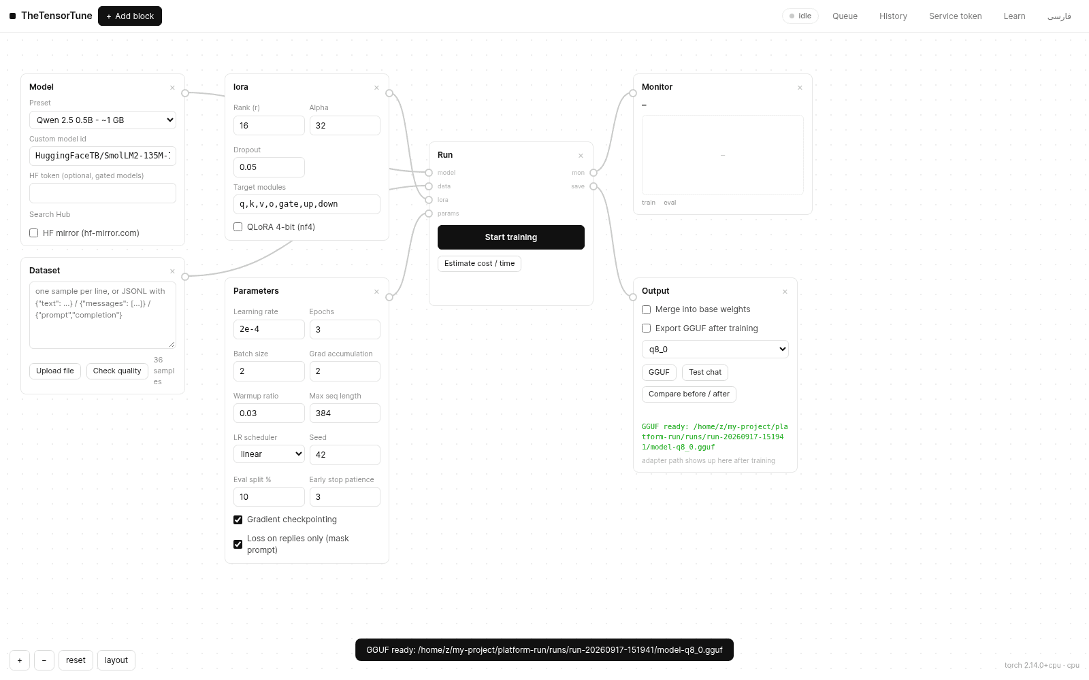
Task: Start training in the Run block
Action: (511, 237)
